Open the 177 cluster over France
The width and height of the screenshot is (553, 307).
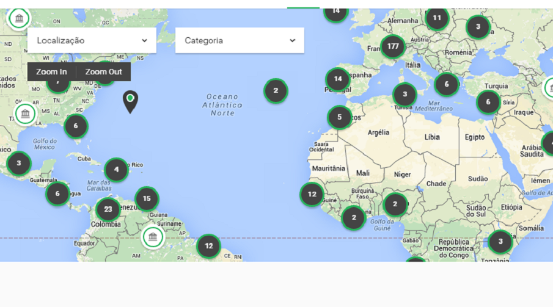tap(393, 46)
